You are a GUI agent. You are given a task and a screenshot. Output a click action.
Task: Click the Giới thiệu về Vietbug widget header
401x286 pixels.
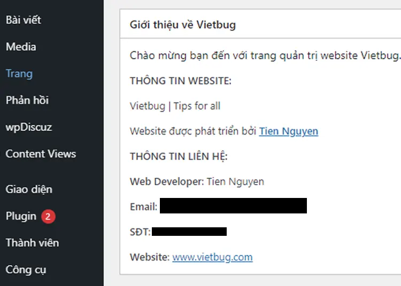183,25
